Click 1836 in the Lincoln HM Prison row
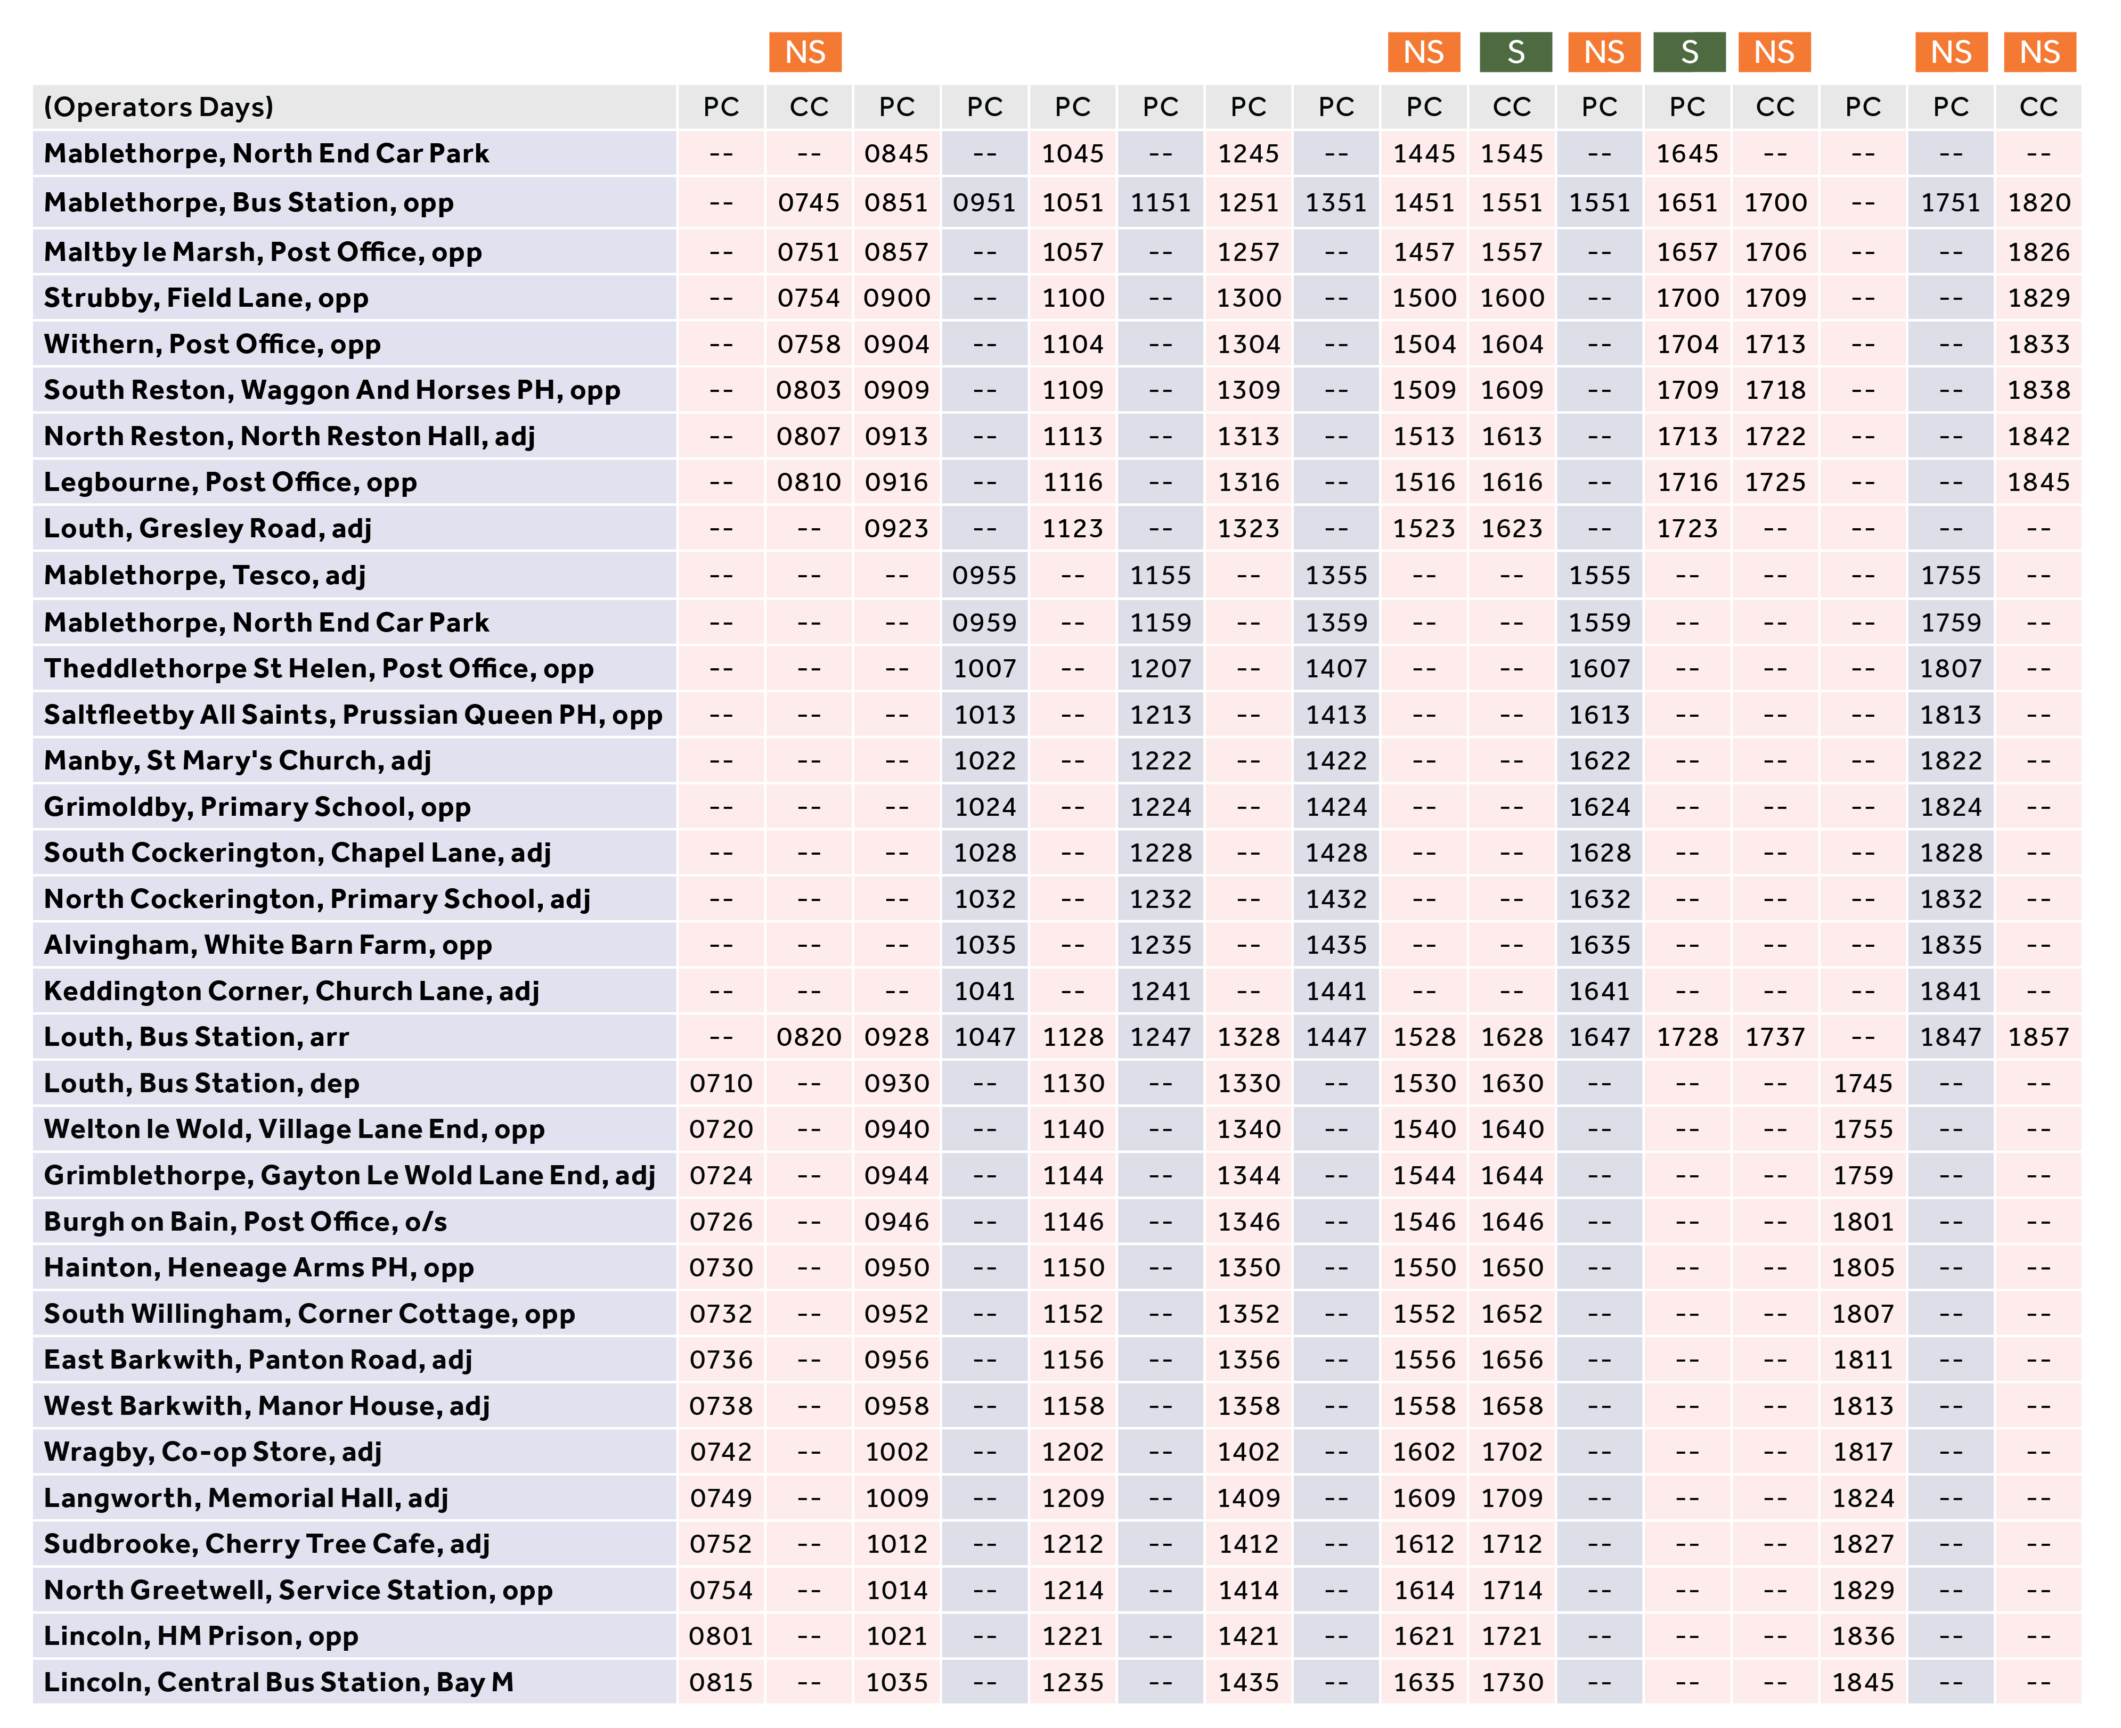 click(x=1862, y=1636)
